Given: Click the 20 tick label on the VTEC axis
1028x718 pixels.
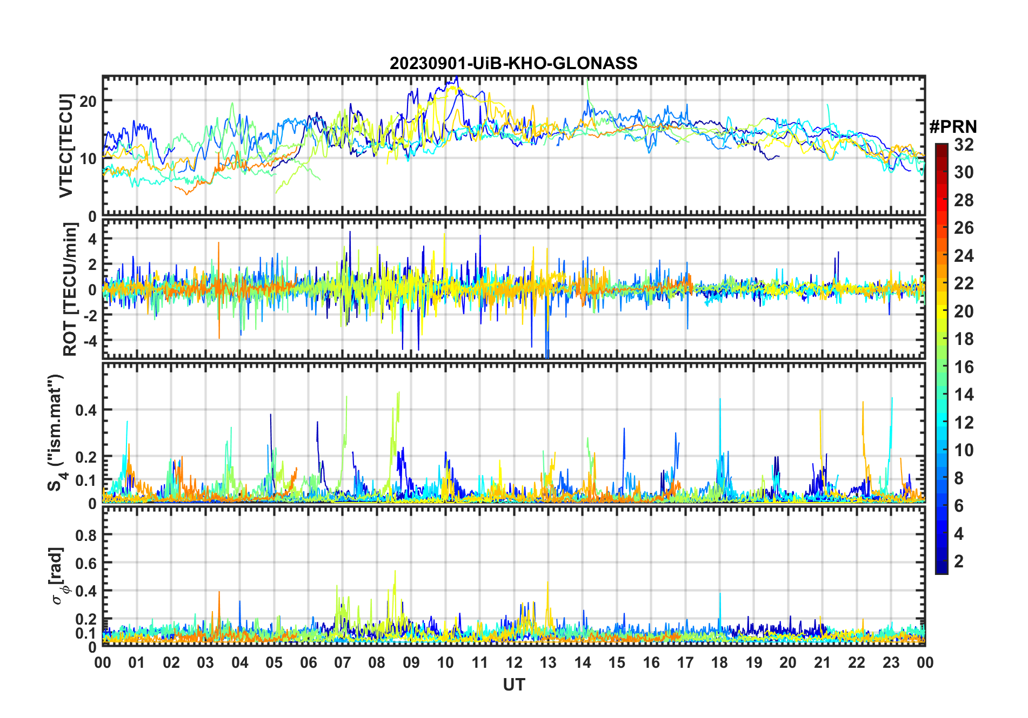Looking at the screenshot, I should (x=88, y=101).
